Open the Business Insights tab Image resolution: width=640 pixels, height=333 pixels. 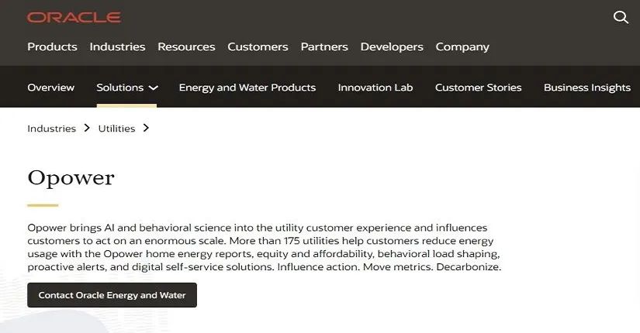[587, 88]
